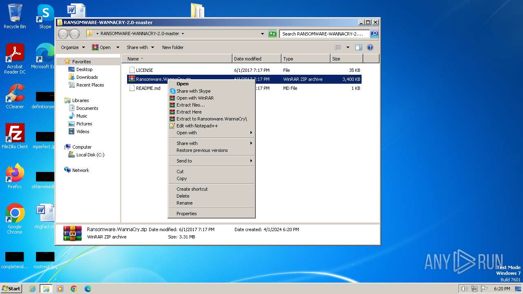523x294 pixels.
Task: Select Create shortcut menu entry
Action: click(x=212, y=189)
